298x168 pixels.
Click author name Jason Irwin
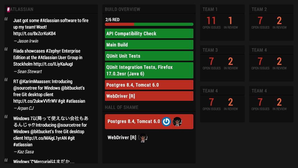[28, 41]
